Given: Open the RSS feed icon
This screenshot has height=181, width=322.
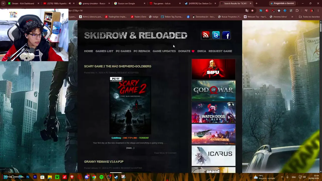Looking at the screenshot, I should [x=206, y=35].
